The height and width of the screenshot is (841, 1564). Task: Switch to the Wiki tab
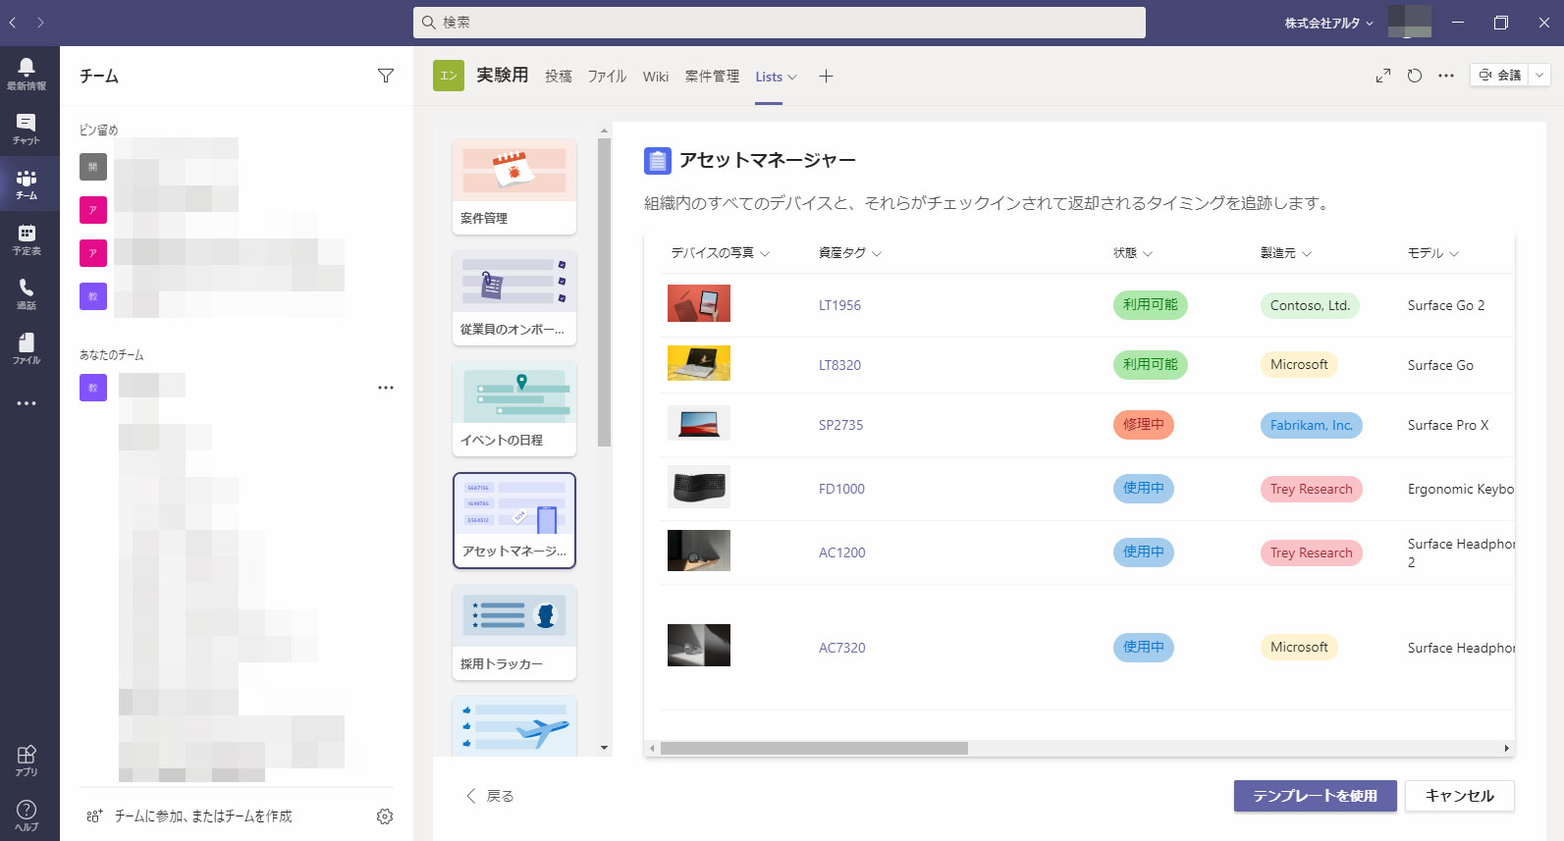(656, 77)
